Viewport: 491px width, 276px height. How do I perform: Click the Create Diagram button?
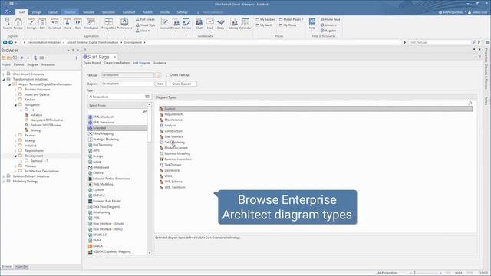181,84
